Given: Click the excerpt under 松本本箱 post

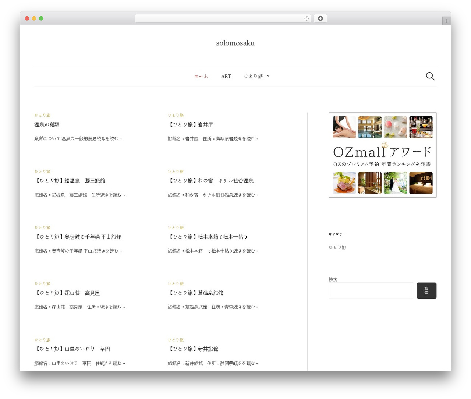Looking at the screenshot, I should (213, 251).
